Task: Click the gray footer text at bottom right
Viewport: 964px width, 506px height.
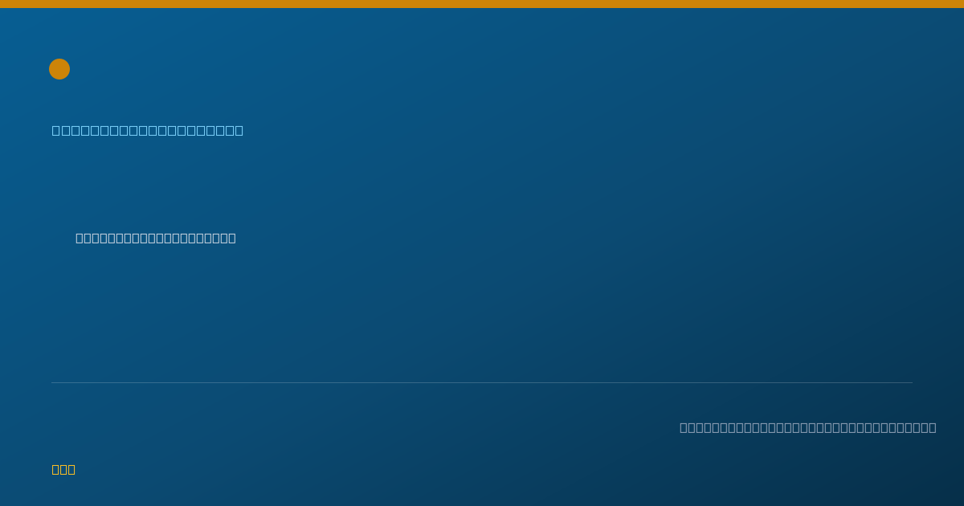Action: point(808,427)
